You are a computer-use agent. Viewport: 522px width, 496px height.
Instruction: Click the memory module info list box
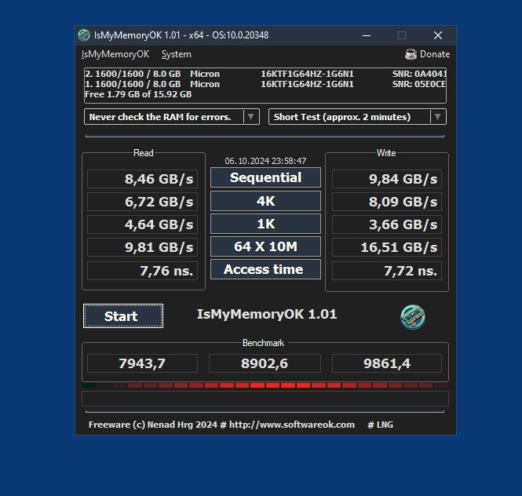(265, 85)
